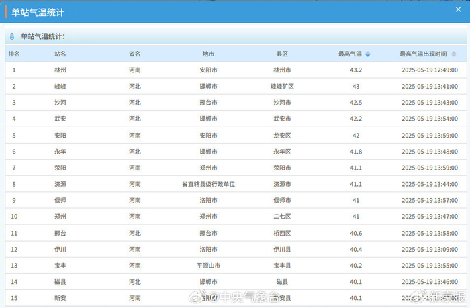This screenshot has width=470, height=308.
Task: Click 荥阳市 county cell
Action: coord(283,168)
